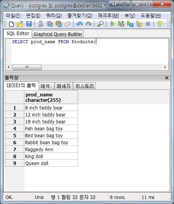
Task: Open the 도움말(H) menu
Action: 151,15
